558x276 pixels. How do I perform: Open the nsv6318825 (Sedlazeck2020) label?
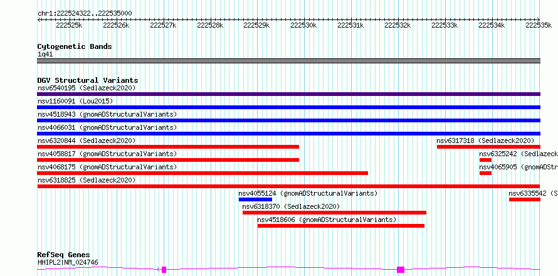tap(87, 180)
